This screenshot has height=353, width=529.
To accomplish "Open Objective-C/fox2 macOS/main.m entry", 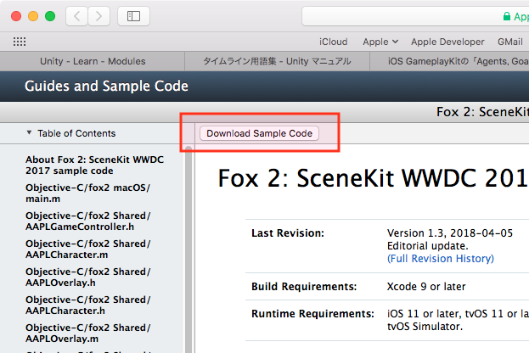I will point(87,193).
